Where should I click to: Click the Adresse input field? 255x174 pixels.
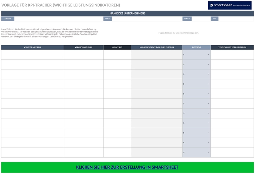59,19
